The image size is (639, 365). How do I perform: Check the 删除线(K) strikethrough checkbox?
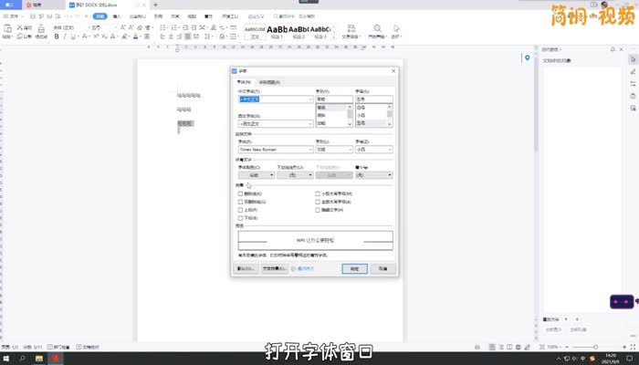click(x=240, y=193)
